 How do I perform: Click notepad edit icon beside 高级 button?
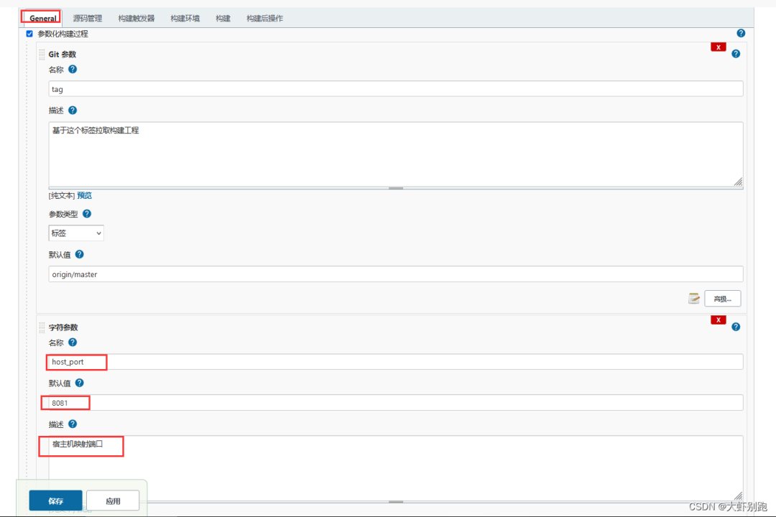click(x=694, y=298)
